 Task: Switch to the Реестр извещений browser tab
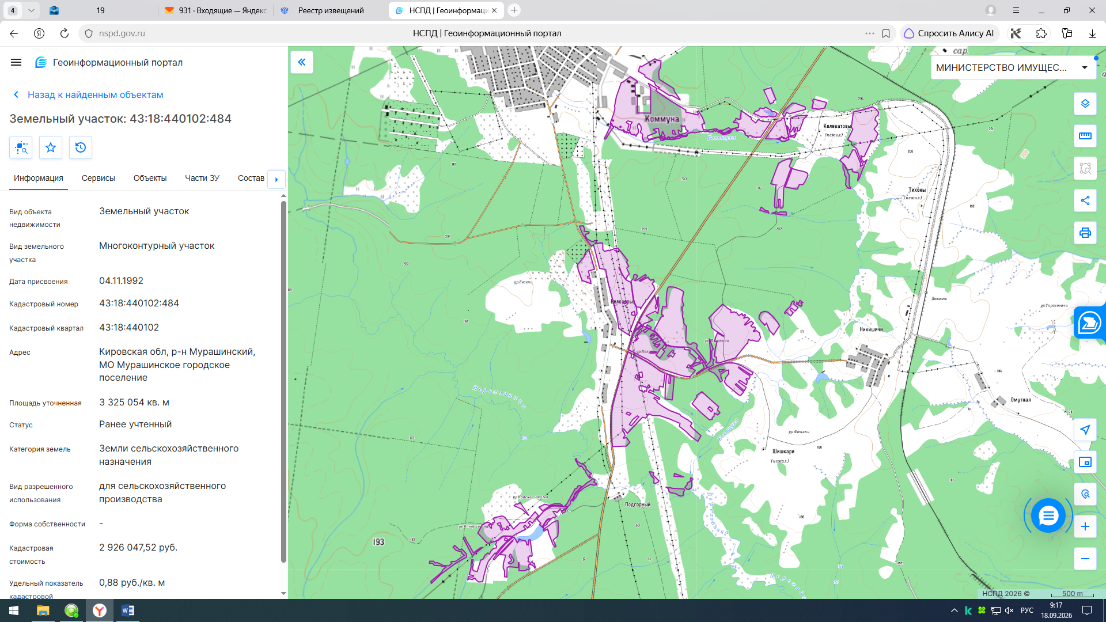pyautogui.click(x=331, y=10)
